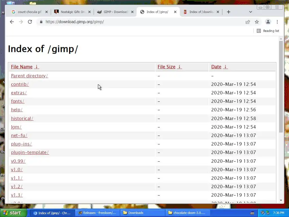Viewport: 289px width, 217px height.
Task: Open a new tab with plus button
Action: pyautogui.click(x=229, y=12)
